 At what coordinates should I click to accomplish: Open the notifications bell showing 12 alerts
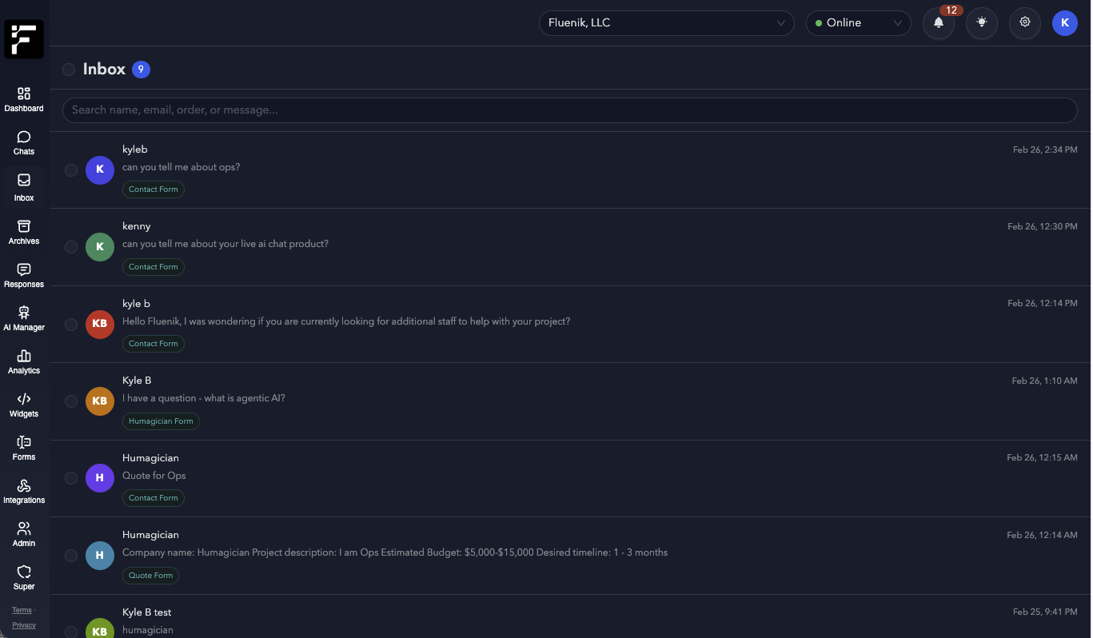tap(938, 23)
